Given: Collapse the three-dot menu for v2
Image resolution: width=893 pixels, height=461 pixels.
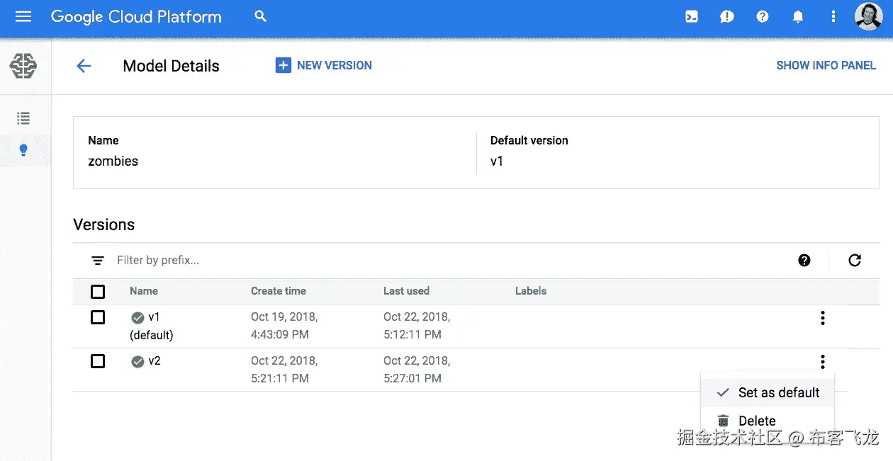Looking at the screenshot, I should [822, 362].
